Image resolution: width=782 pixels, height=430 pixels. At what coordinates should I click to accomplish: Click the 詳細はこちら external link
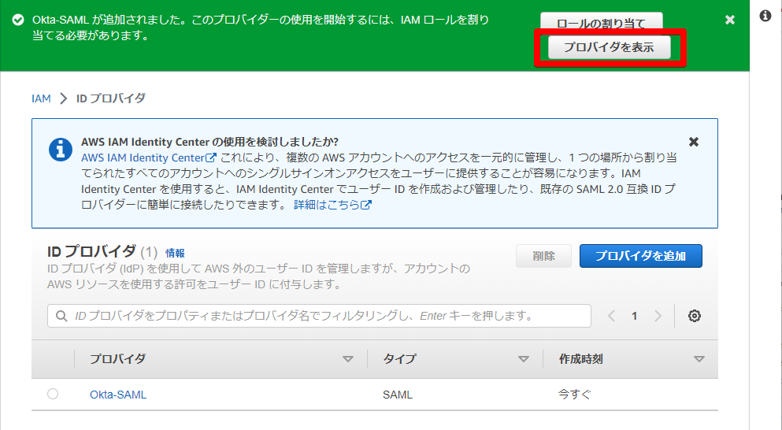332,205
